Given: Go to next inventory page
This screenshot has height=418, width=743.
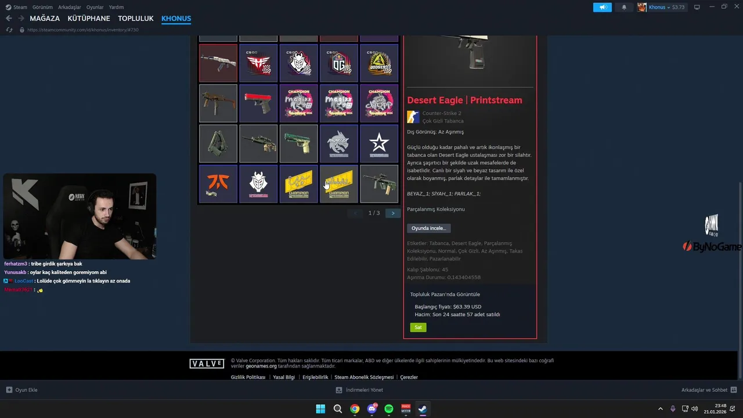Looking at the screenshot, I should click(393, 213).
